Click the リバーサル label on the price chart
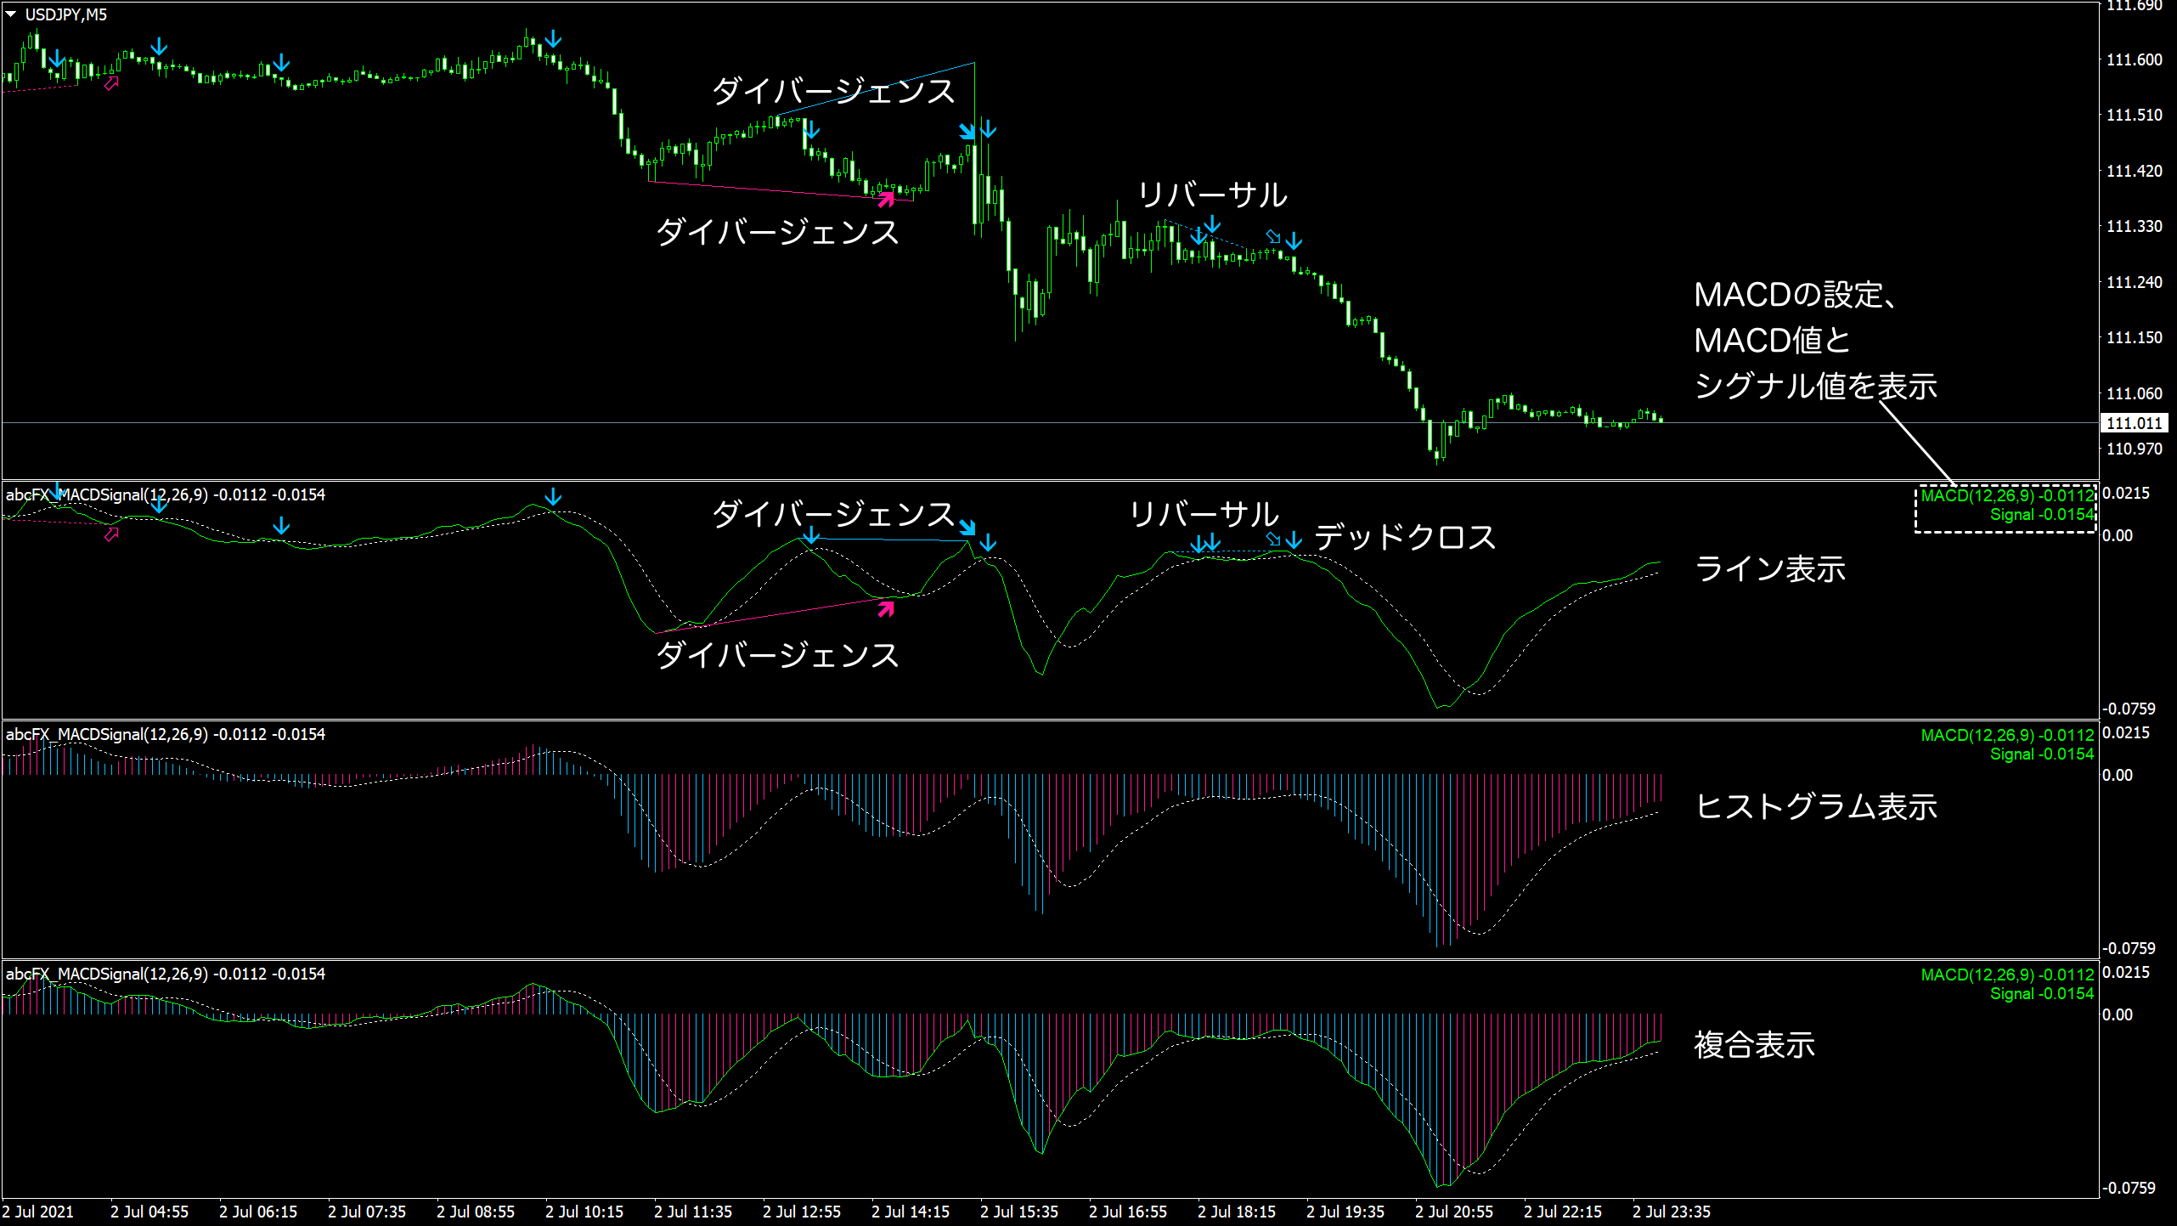 pos(1212,195)
